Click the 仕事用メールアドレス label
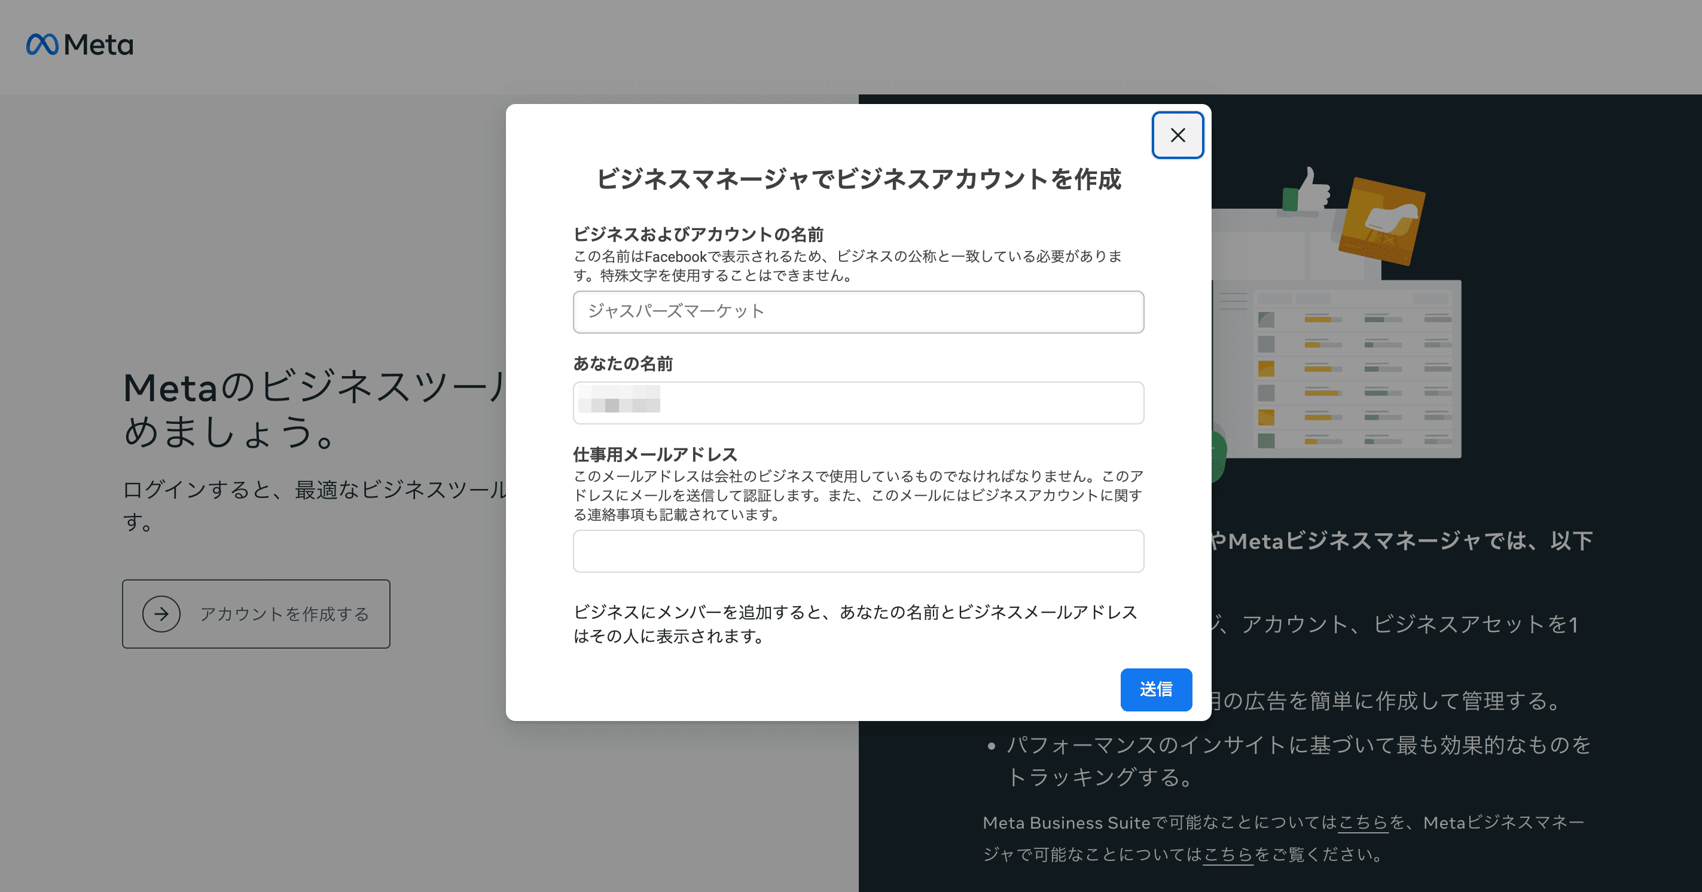The image size is (1702, 892). pos(655,454)
